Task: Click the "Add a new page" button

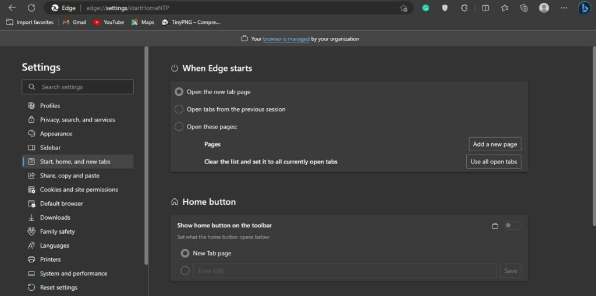Action: 495,144
